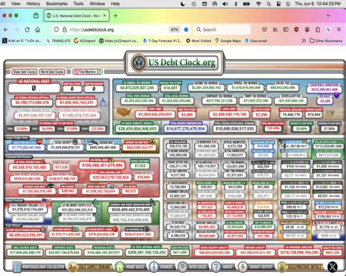Open the Sources info icon

click(x=154, y=267)
